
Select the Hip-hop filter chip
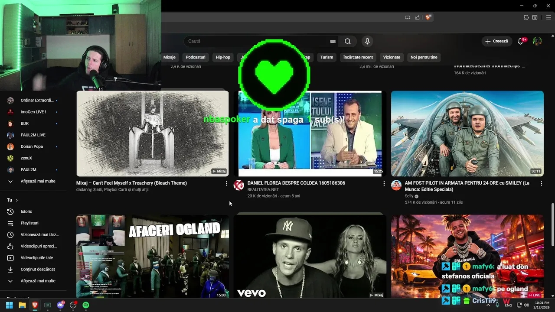coord(223,57)
